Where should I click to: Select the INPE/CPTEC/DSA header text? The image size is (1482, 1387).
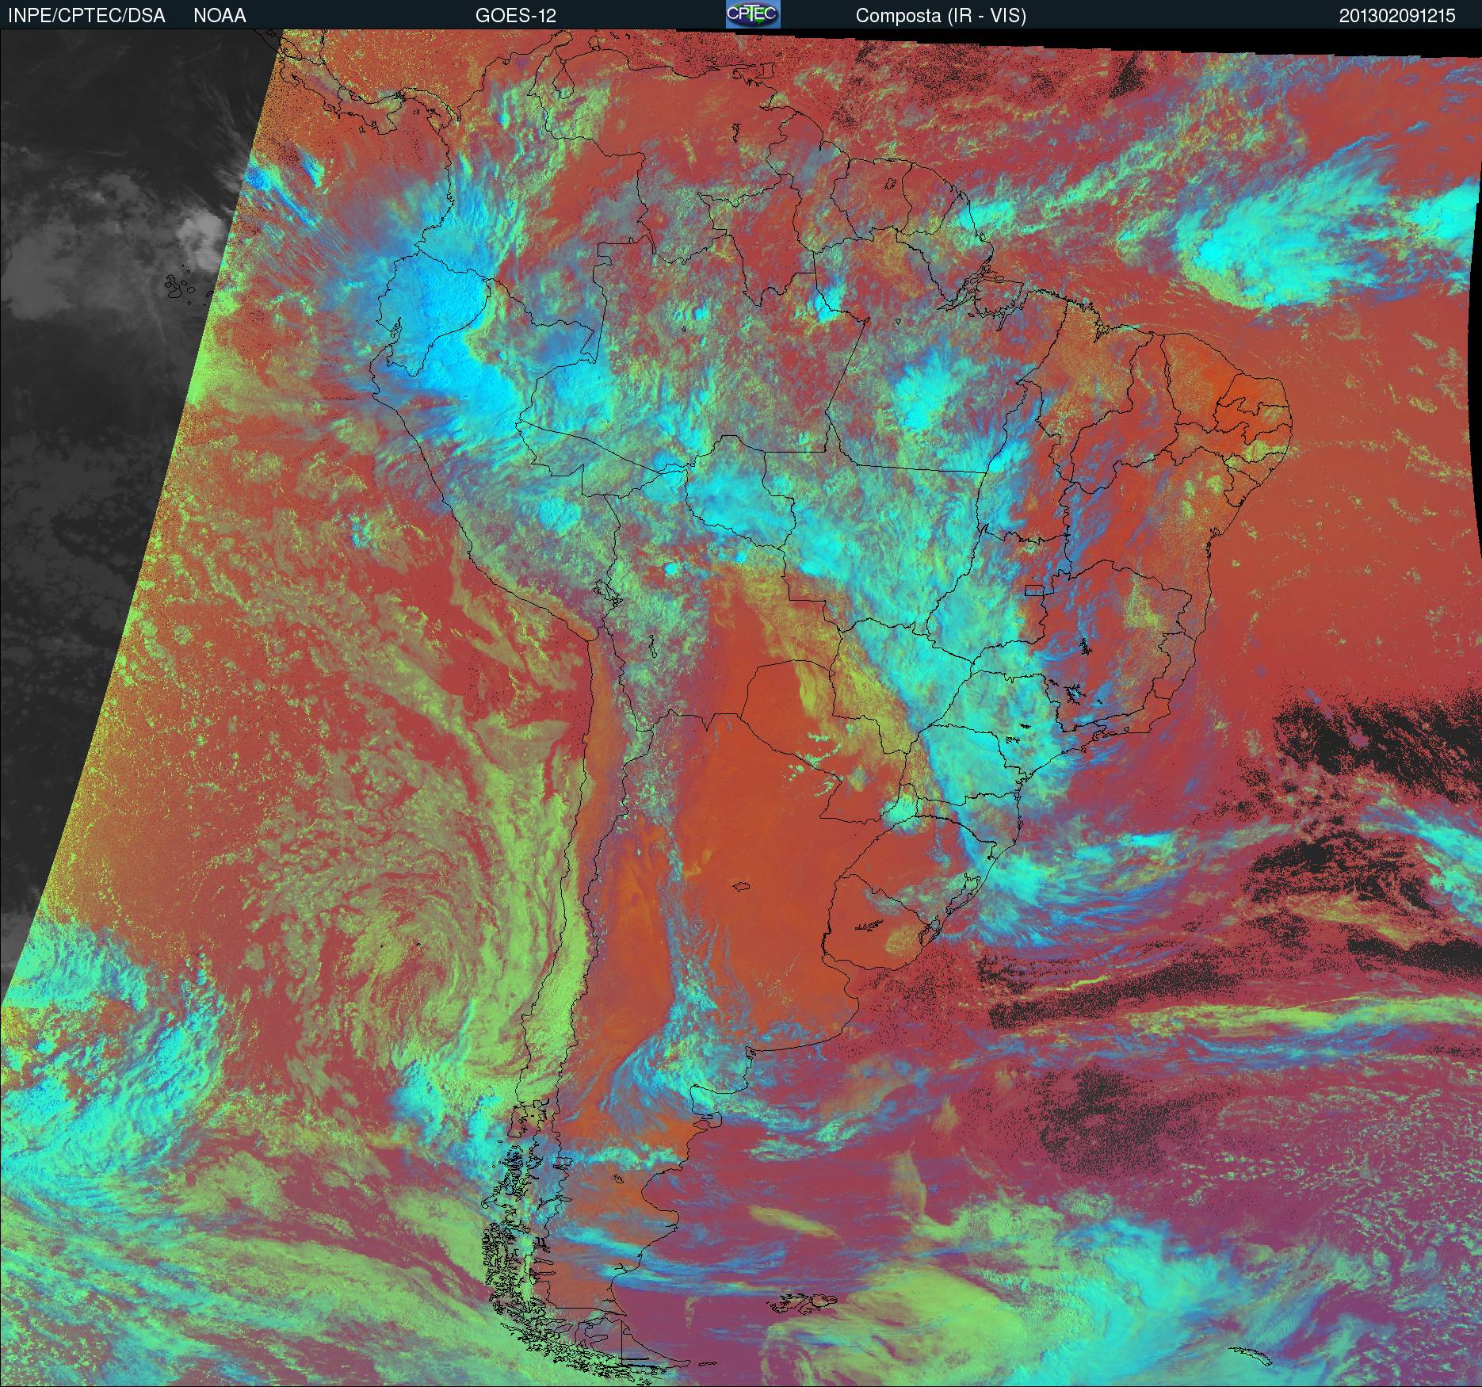click(86, 16)
